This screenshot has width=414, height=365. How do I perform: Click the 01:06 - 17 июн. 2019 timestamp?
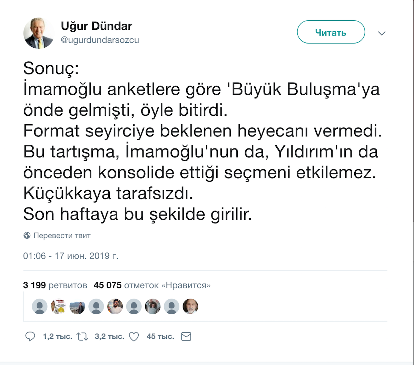click(x=71, y=256)
